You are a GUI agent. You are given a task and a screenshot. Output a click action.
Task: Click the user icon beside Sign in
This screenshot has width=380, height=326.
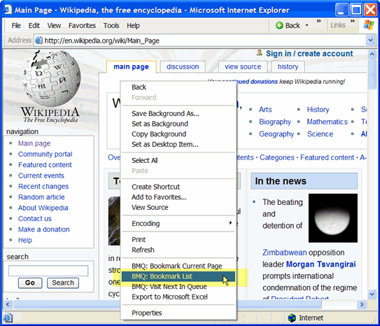tap(260, 52)
